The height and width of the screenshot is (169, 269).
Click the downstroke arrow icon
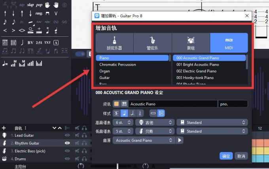pos(13,13)
